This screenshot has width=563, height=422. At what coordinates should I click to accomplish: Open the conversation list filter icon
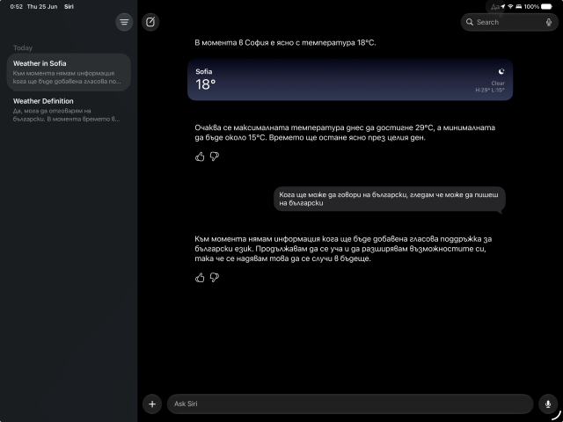[124, 22]
